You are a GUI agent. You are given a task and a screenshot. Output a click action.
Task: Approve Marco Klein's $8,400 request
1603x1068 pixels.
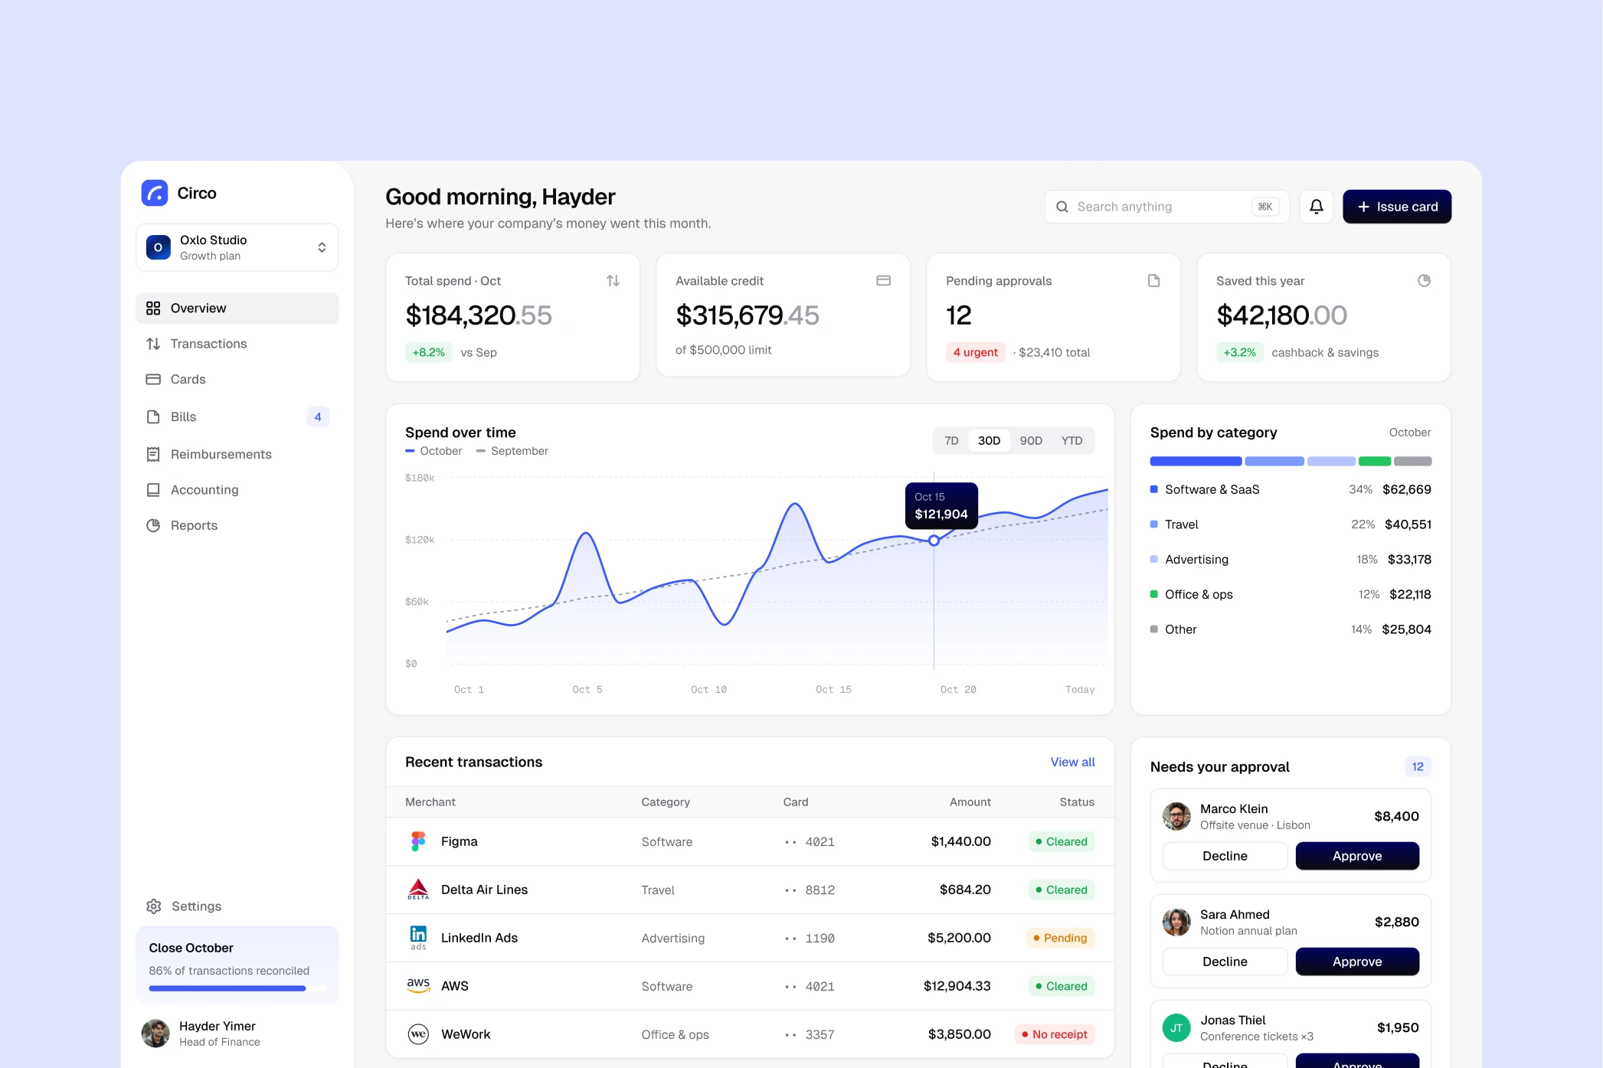tap(1357, 856)
